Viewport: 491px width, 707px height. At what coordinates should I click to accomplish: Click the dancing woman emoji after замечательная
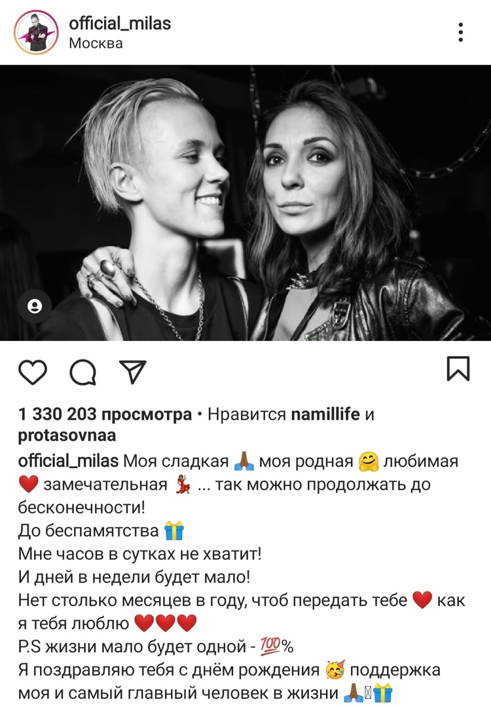click(x=183, y=484)
